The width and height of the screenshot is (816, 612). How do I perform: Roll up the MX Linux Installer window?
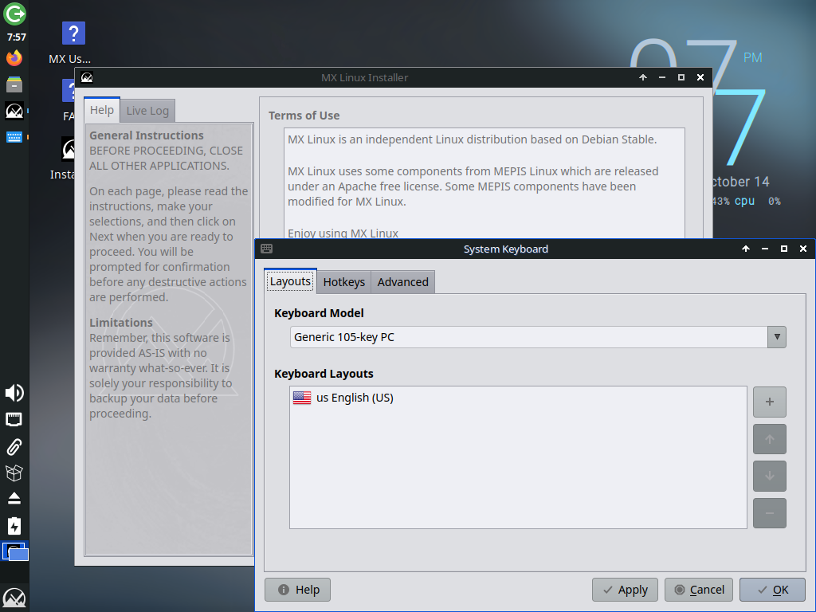[x=643, y=77]
